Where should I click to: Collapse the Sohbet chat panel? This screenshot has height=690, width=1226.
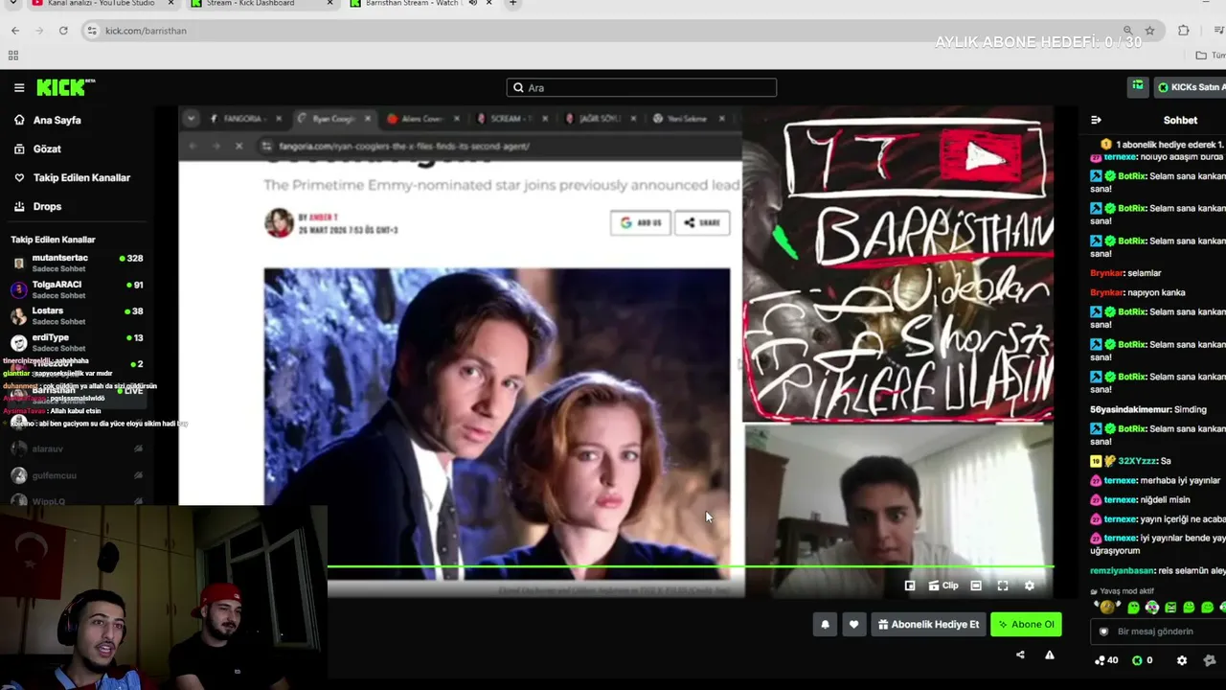point(1097,120)
